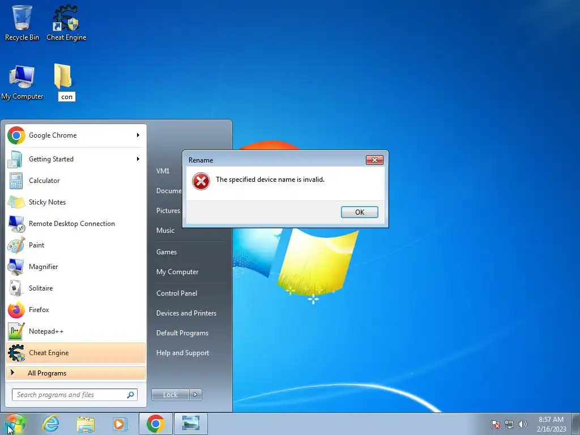Image resolution: width=580 pixels, height=435 pixels.
Task: Click Search programs and files box
Action: tap(74, 395)
